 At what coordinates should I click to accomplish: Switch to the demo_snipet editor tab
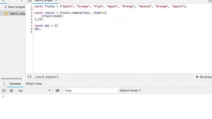(x=43, y=1)
